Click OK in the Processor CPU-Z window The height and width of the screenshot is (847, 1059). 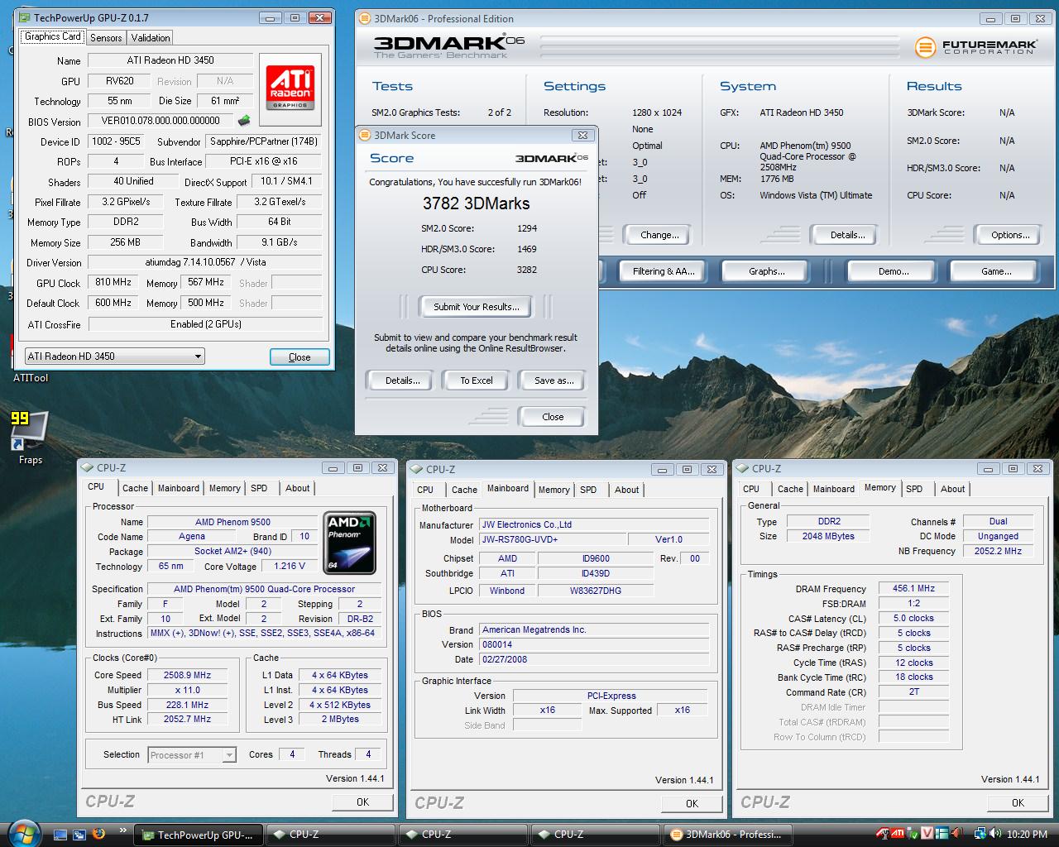click(362, 802)
